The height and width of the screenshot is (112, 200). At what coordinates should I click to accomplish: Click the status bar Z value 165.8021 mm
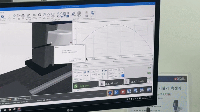[x=22, y=99]
